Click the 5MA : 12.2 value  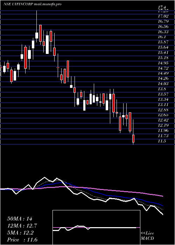[20, 233]
